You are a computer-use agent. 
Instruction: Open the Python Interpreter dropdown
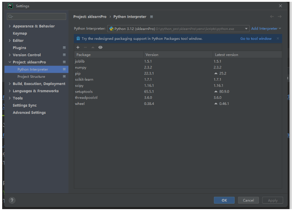click(x=178, y=29)
